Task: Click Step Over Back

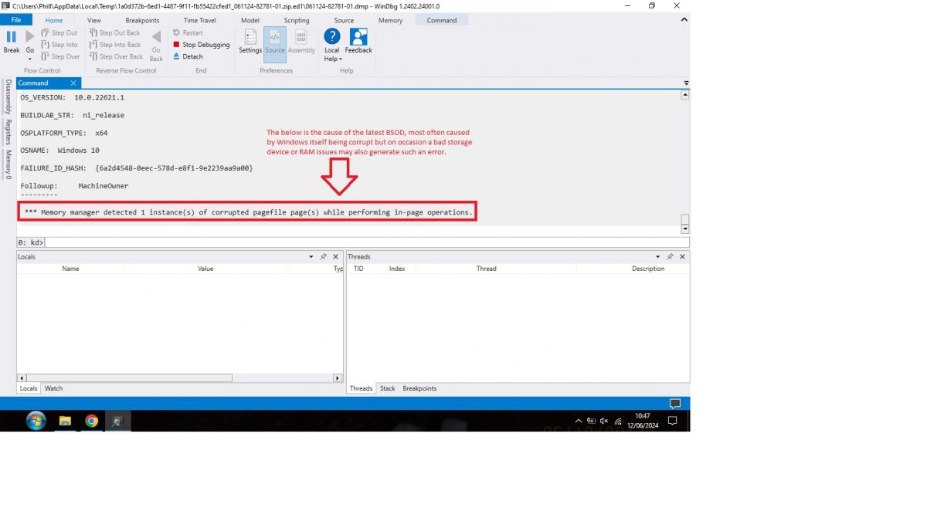Action: tap(116, 56)
